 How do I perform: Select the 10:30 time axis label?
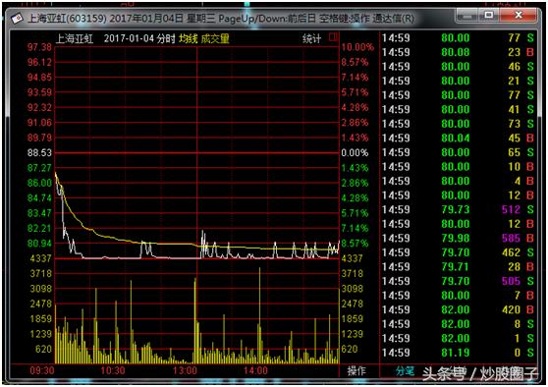coord(113,370)
